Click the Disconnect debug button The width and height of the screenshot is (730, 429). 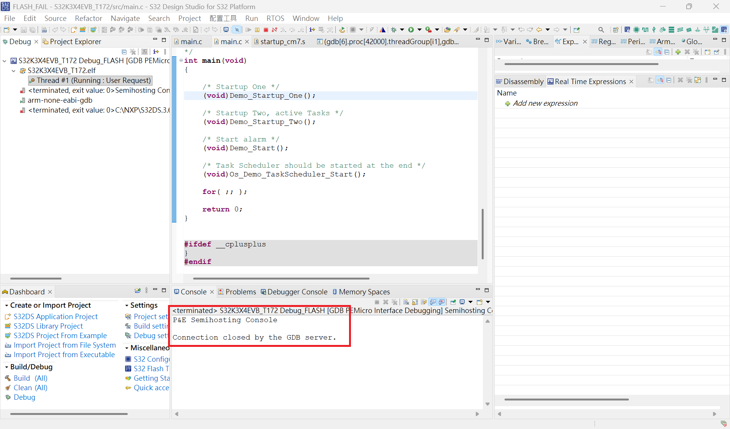[275, 30]
